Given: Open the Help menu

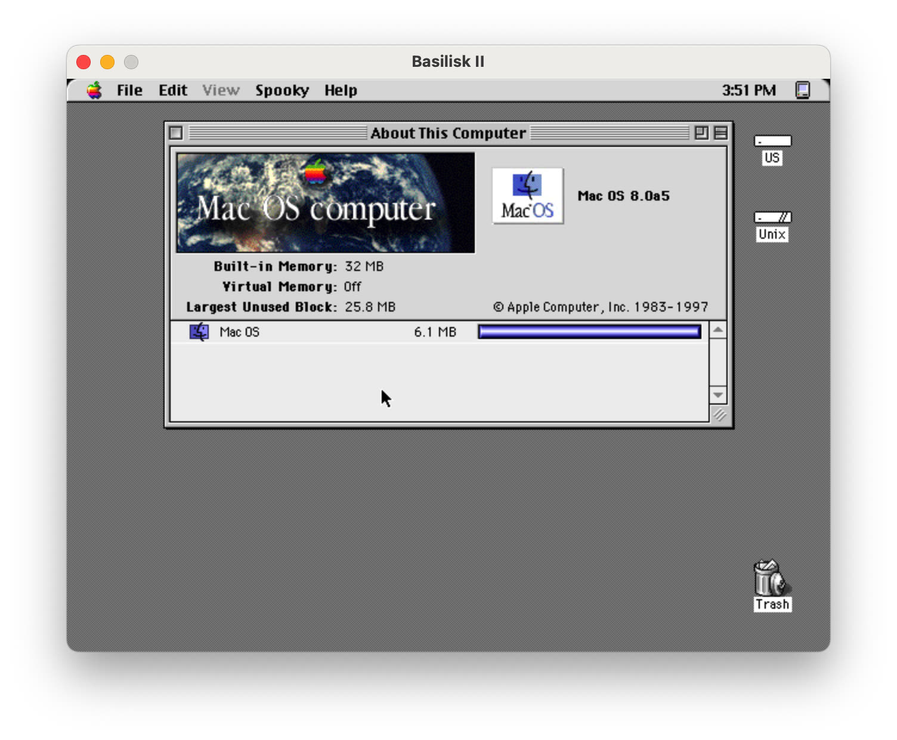Looking at the screenshot, I should click(x=341, y=90).
